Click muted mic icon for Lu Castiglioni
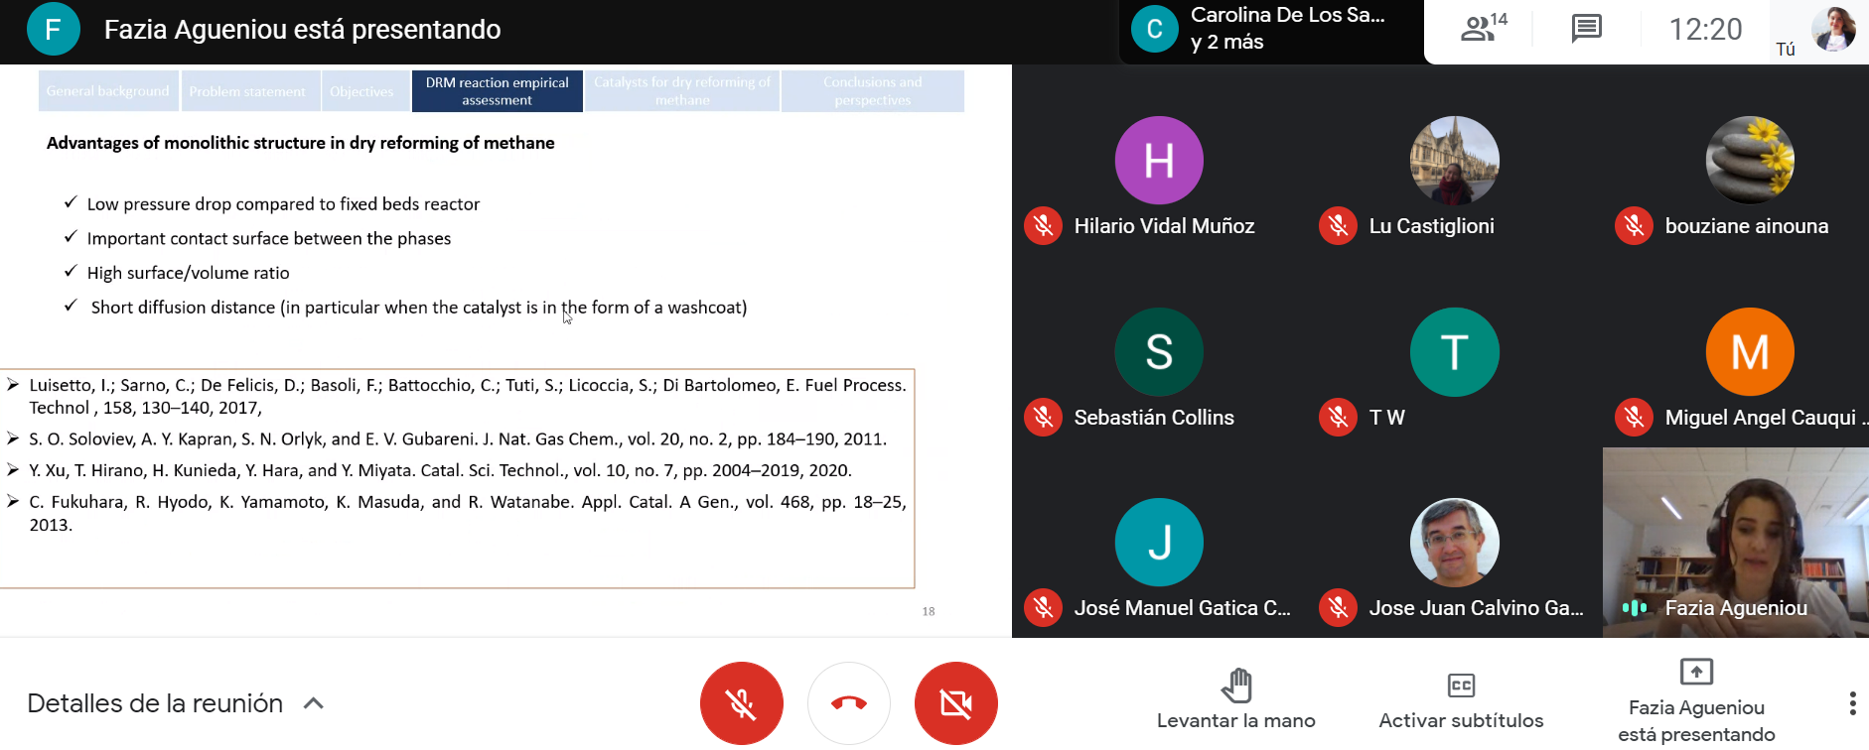 (x=1339, y=226)
